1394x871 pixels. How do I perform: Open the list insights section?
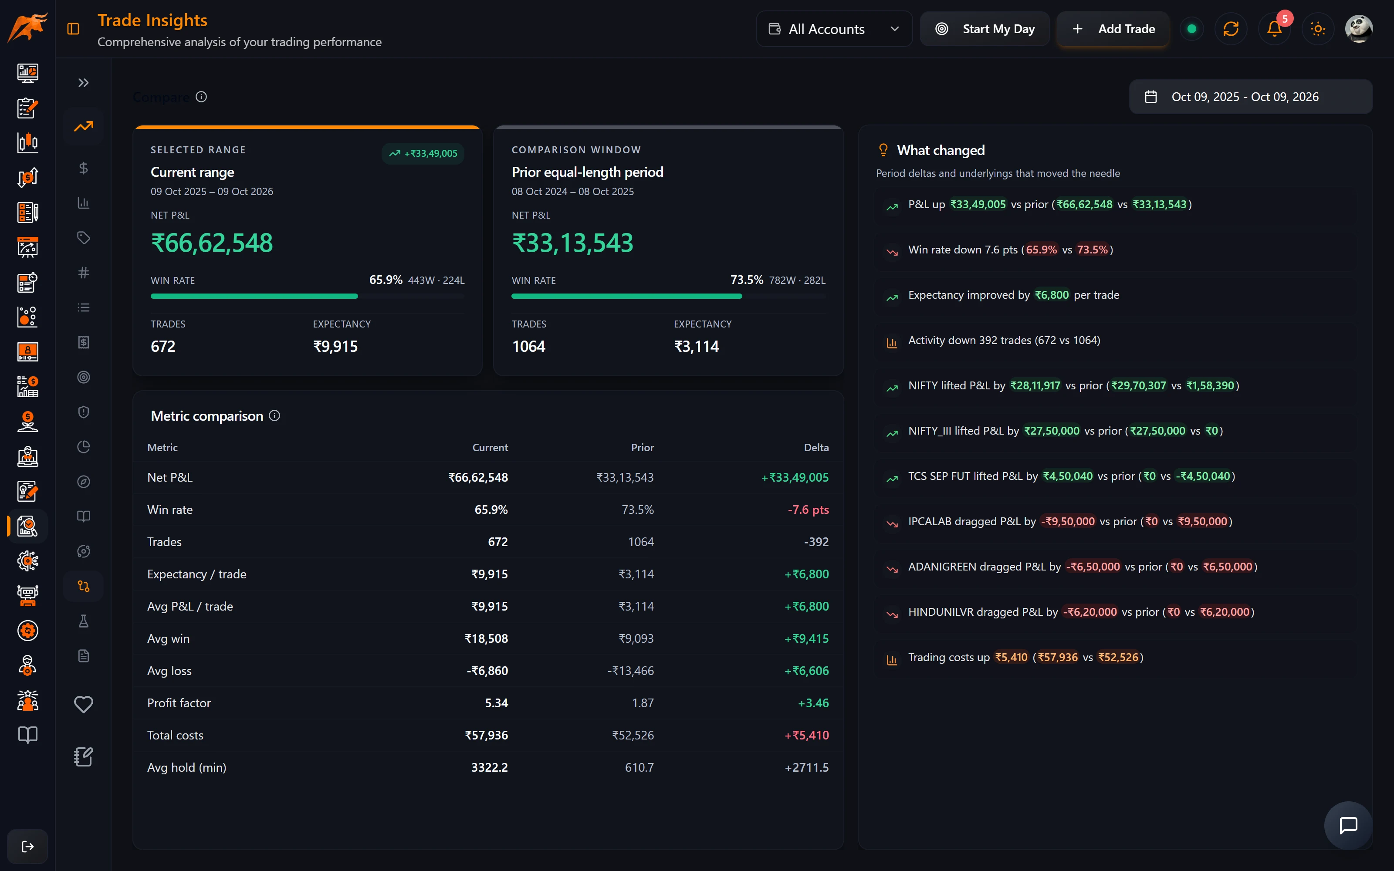point(84,307)
